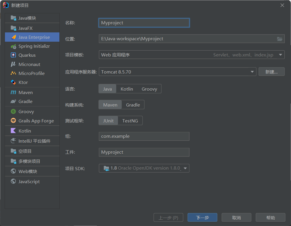Viewport: 291px width, 226px height.
Task: Select 多模块项目 entry
Action: (32, 161)
